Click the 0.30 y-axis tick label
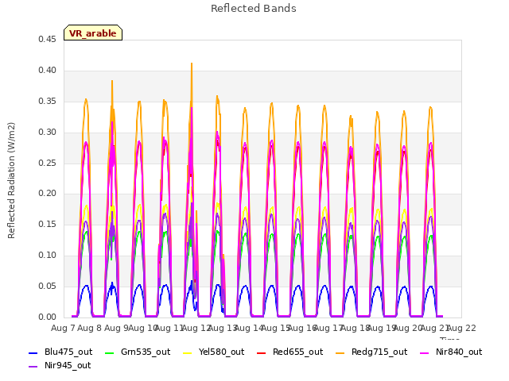Image resolution: width=509 pixels, height=381 pixels. point(47,133)
